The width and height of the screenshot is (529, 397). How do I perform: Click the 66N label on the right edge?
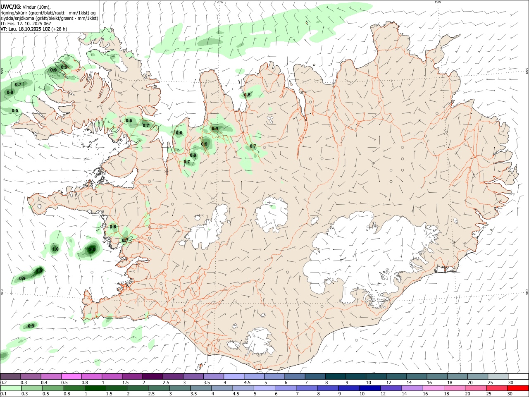[x=527, y=71]
